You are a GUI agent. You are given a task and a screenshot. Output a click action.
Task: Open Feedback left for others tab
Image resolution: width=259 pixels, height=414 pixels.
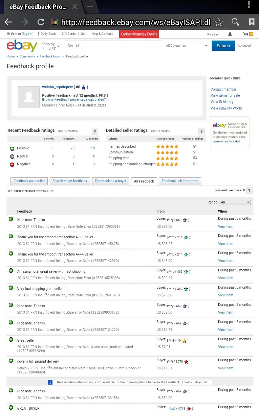[x=180, y=181]
